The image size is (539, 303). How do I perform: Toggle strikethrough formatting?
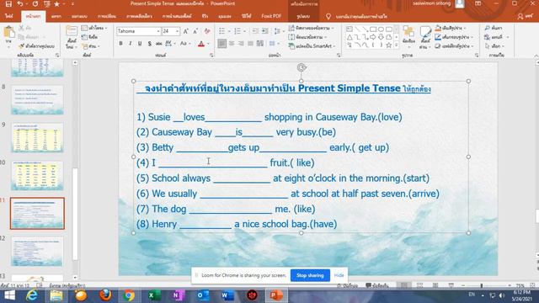coord(158,44)
